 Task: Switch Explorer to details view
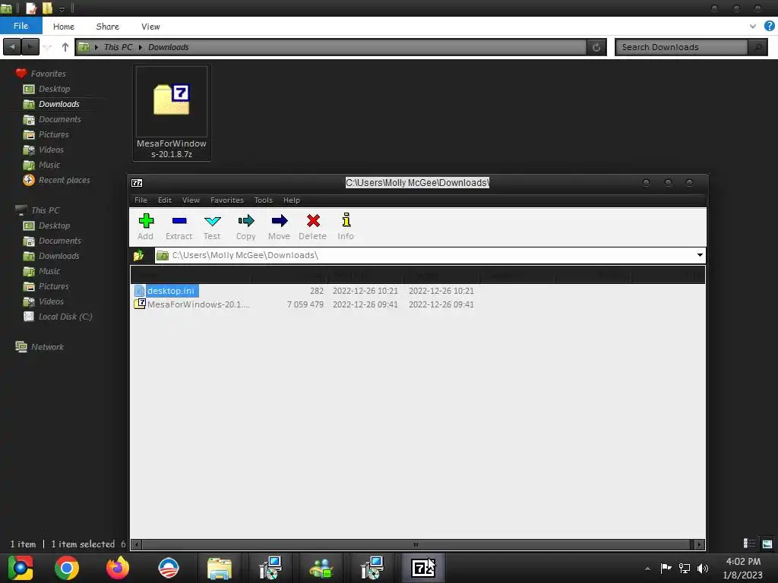tap(749, 544)
